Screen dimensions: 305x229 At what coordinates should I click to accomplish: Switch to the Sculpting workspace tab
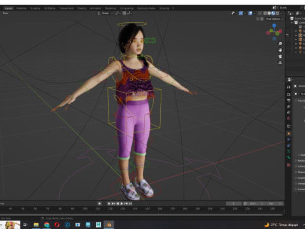coord(35,8)
